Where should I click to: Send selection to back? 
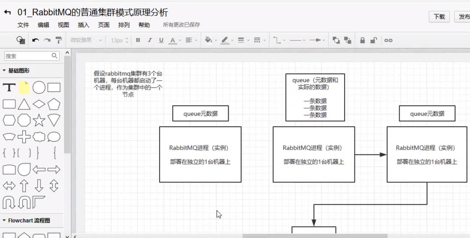pyautogui.click(x=348, y=40)
